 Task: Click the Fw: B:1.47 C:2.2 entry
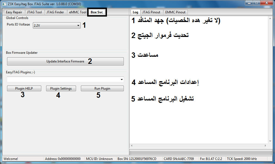(211, 159)
